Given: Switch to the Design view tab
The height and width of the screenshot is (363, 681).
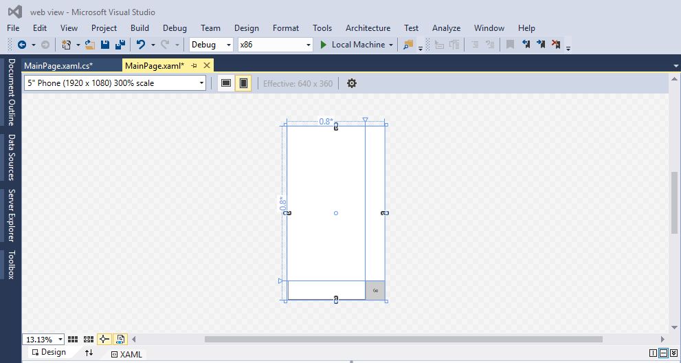Looking at the screenshot, I should coord(49,352).
